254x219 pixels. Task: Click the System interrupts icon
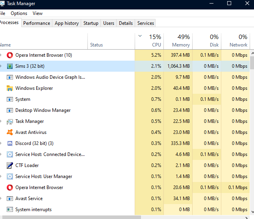click(x=10, y=210)
